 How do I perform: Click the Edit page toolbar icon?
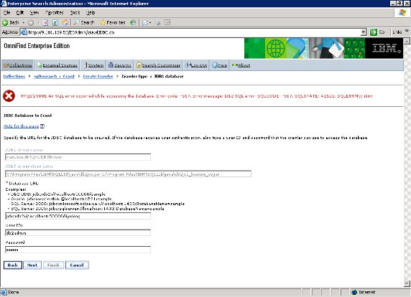pyautogui.click(x=167, y=22)
